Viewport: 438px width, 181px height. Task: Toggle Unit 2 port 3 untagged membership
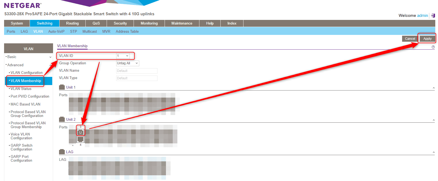tap(81, 132)
